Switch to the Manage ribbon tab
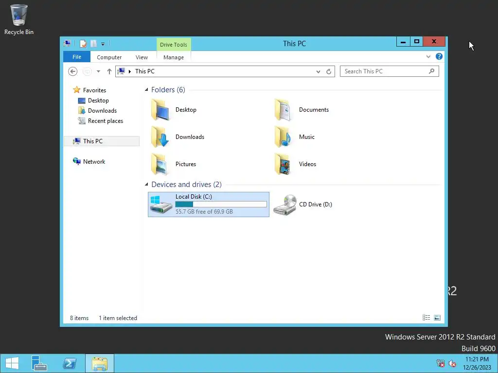Image resolution: width=498 pixels, height=373 pixels. 174,57
